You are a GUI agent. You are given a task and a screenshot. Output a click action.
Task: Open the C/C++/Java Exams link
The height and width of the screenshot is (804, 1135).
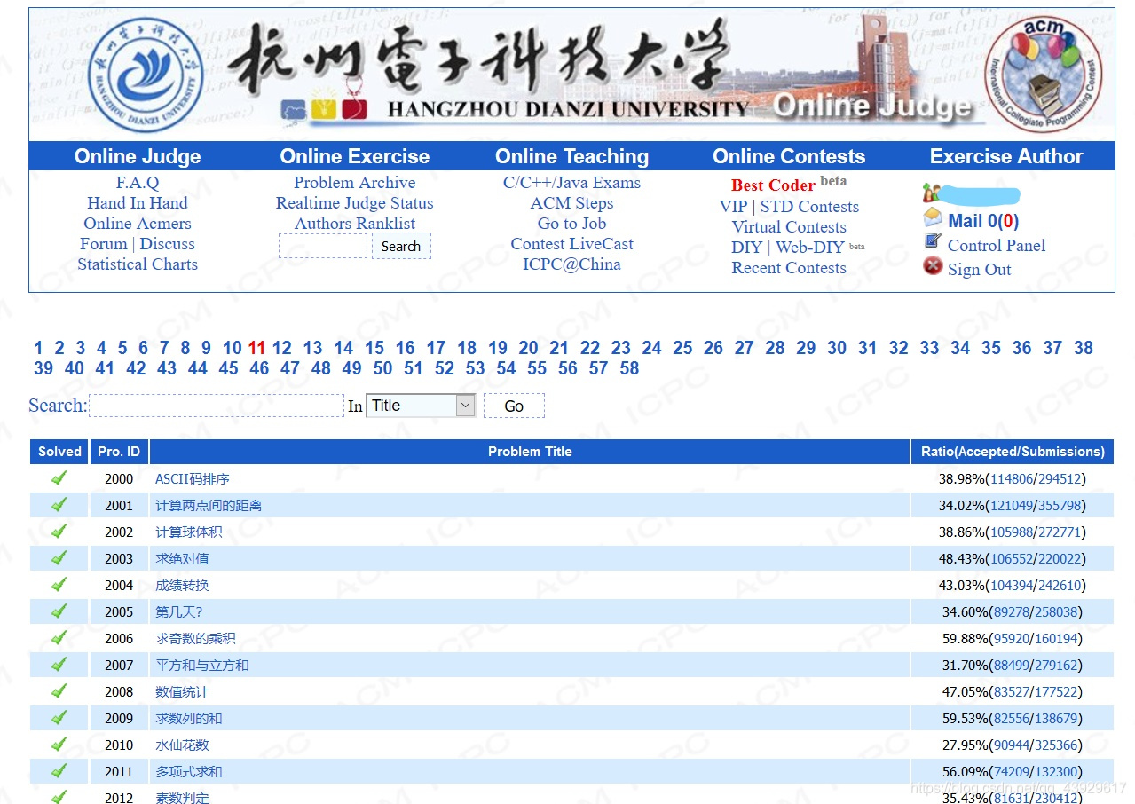coord(571,183)
